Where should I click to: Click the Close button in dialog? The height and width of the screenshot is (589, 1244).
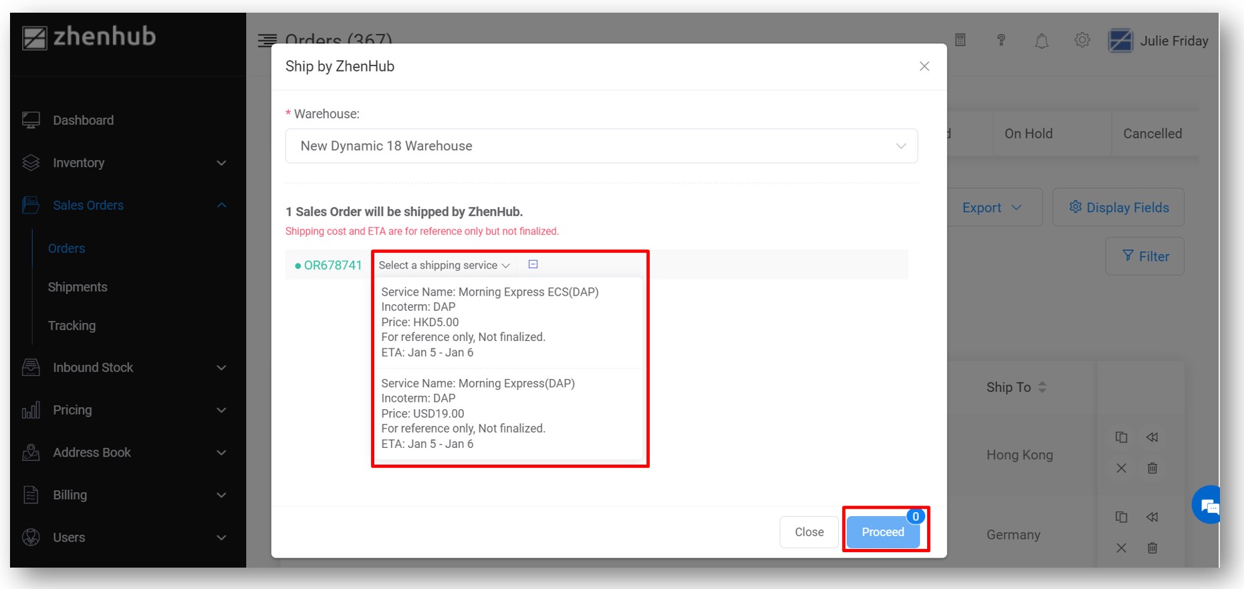point(810,532)
